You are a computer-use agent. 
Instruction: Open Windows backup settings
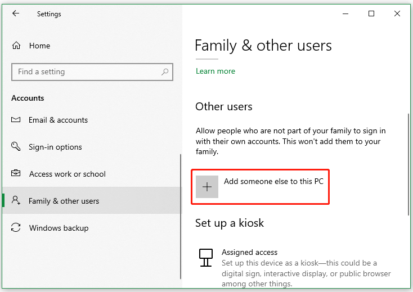coord(92,228)
